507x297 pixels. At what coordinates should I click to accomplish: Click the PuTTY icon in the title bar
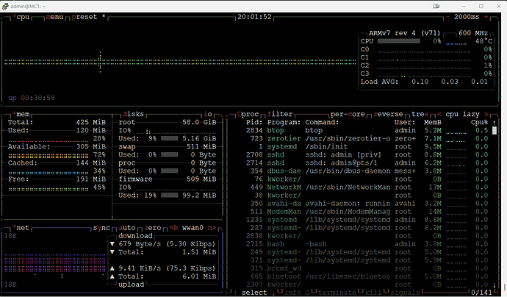5,6
